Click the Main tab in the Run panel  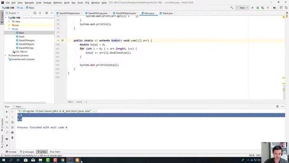tap(19, 107)
